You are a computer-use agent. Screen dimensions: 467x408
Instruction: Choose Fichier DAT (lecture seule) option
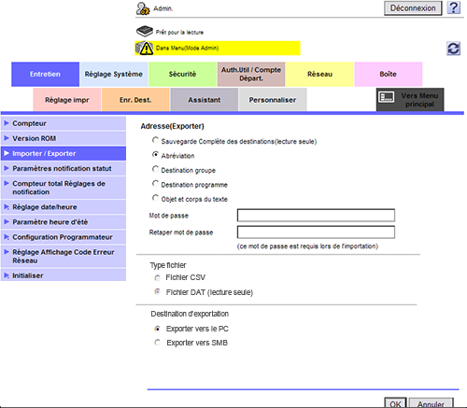158,292
